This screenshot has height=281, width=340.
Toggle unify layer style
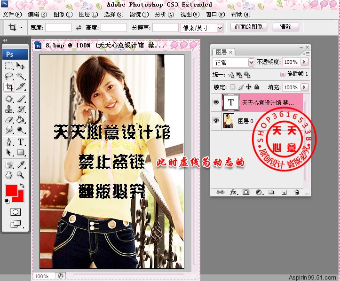247,75
